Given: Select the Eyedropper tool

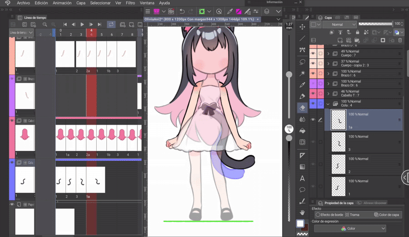Looking at the screenshot, I should click(x=302, y=84).
